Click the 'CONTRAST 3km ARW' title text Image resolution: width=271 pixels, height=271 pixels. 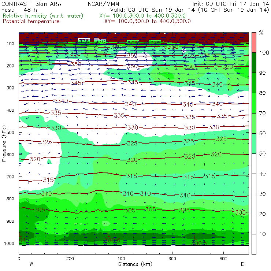coord(31,4)
